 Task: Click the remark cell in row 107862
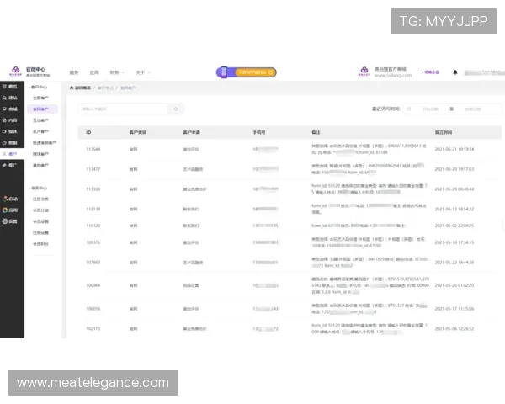369,263
